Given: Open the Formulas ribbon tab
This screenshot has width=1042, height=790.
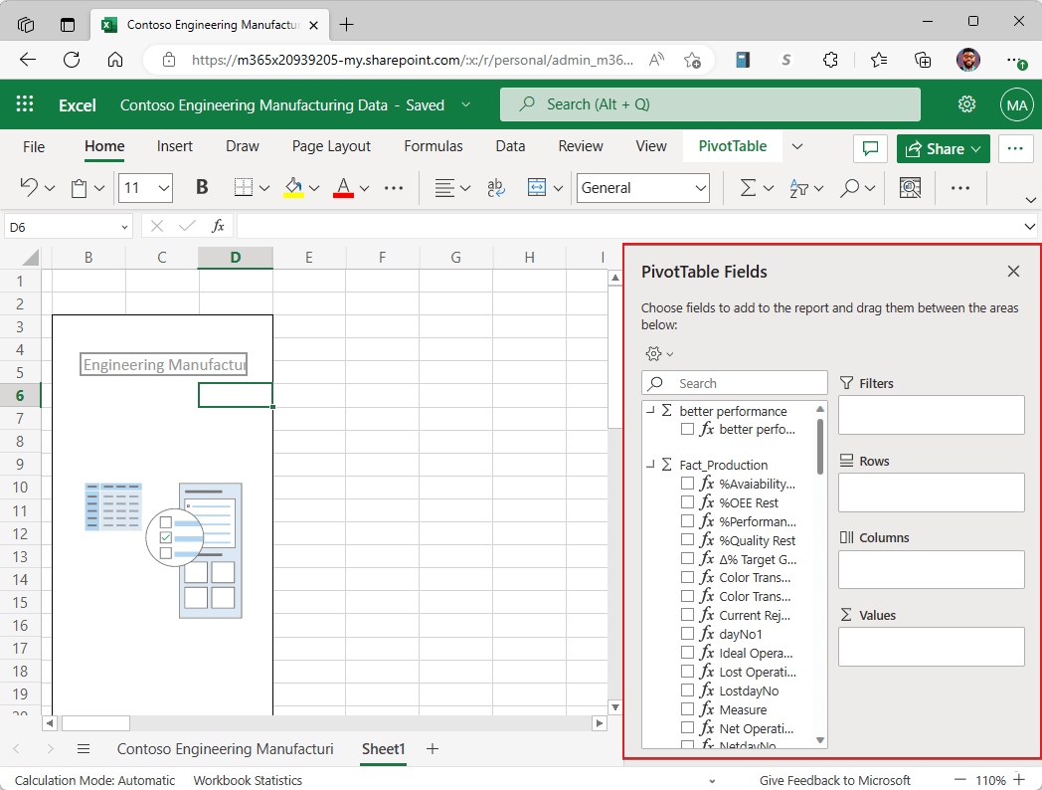Looking at the screenshot, I should coord(434,146).
